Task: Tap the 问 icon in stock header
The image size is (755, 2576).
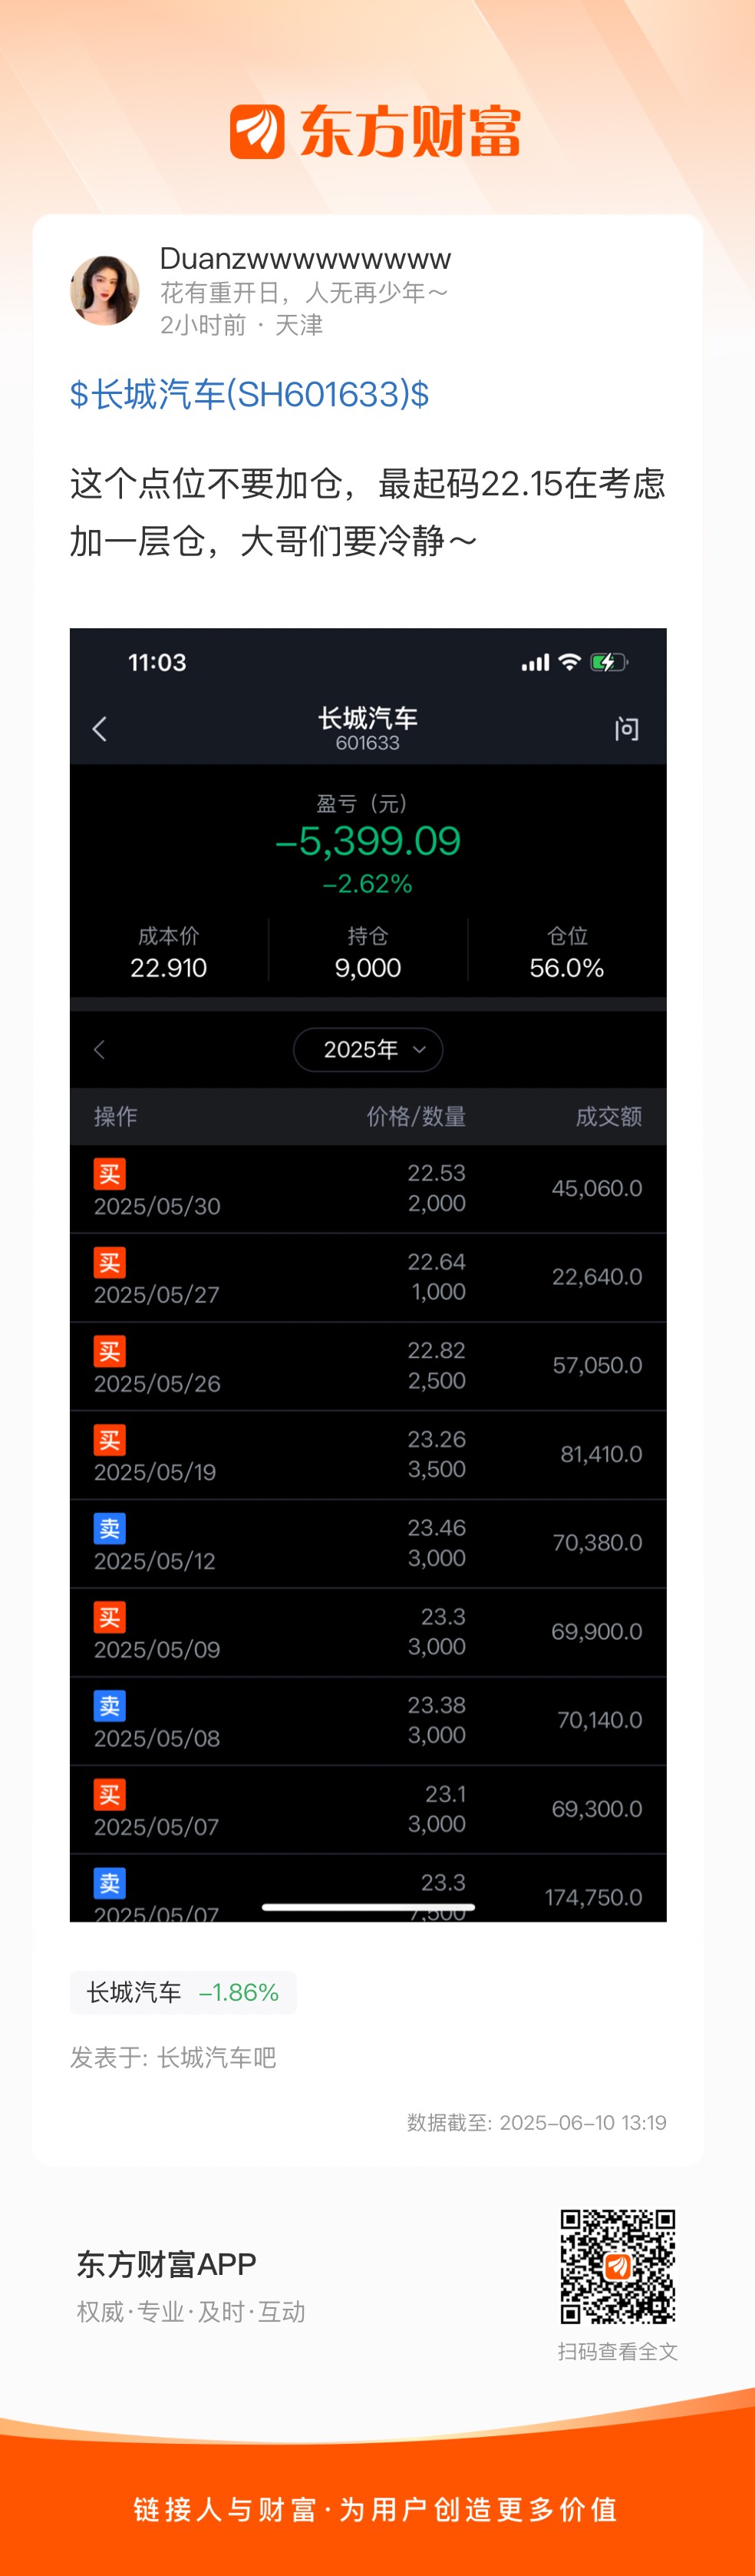Action: tap(626, 729)
